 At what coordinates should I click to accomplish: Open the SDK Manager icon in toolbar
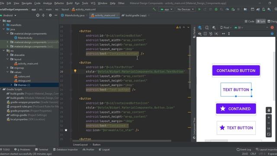pyautogui.click(x=269, y=9)
